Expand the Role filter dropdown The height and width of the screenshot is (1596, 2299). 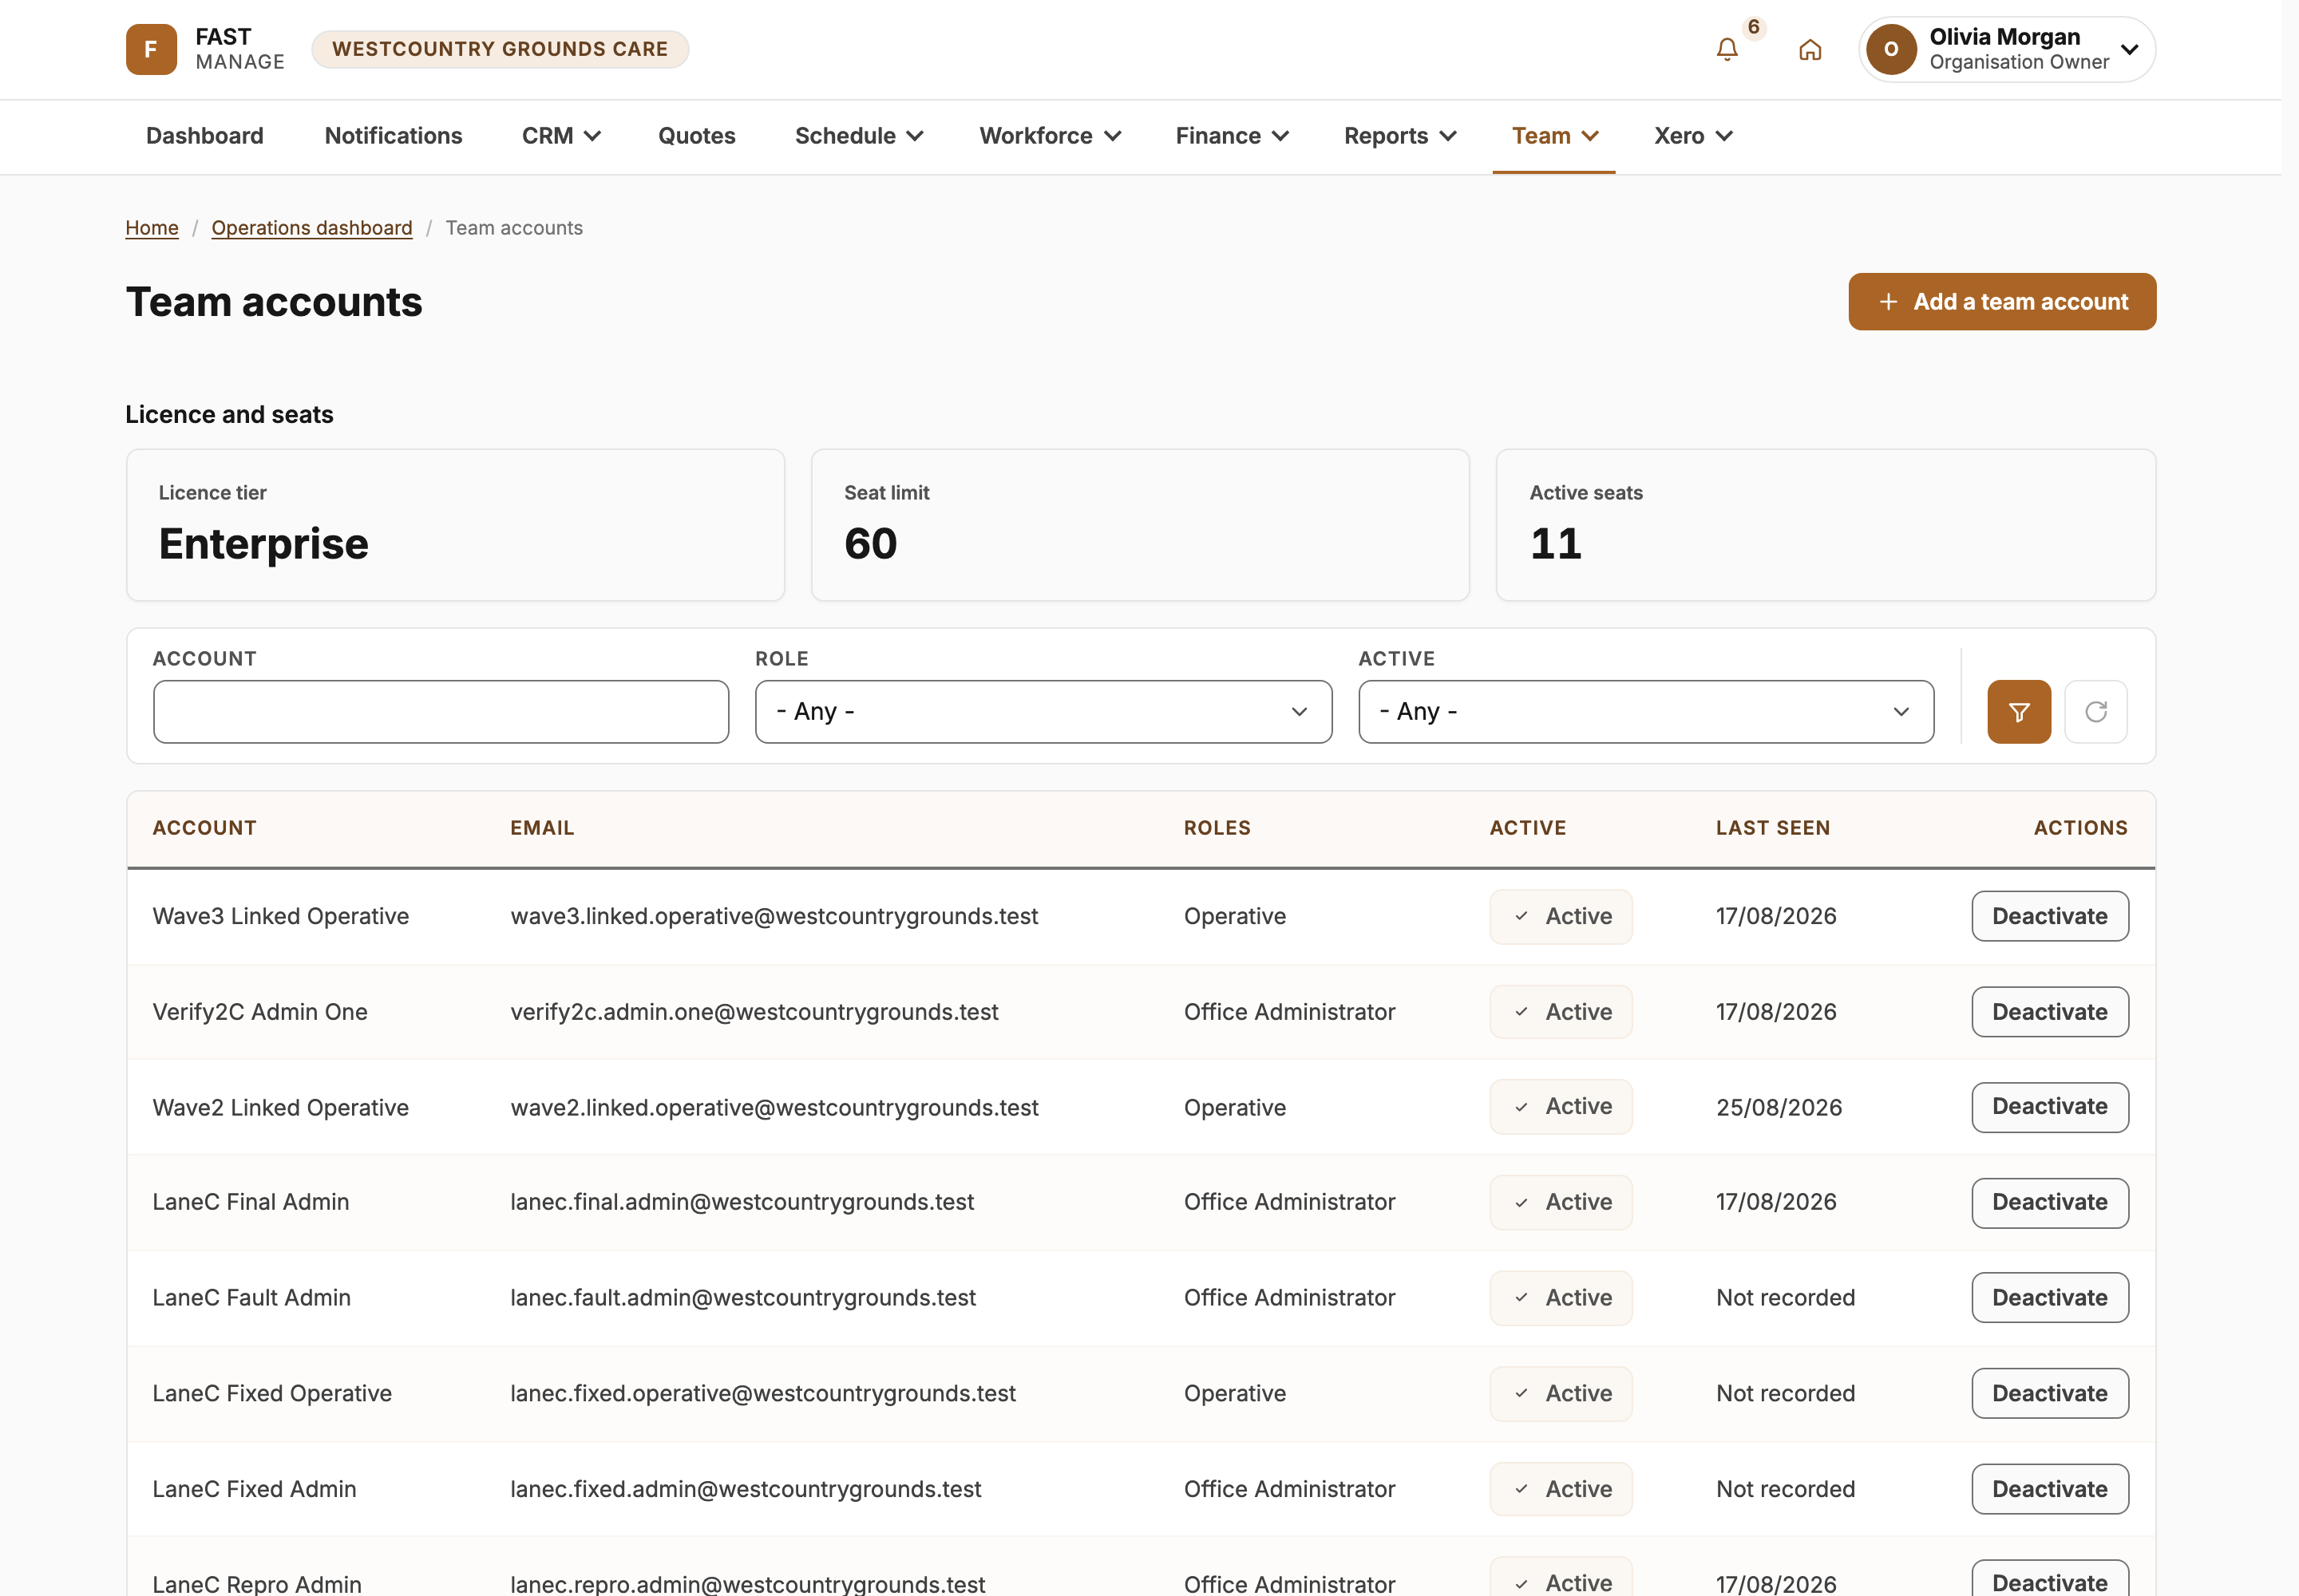click(1043, 712)
